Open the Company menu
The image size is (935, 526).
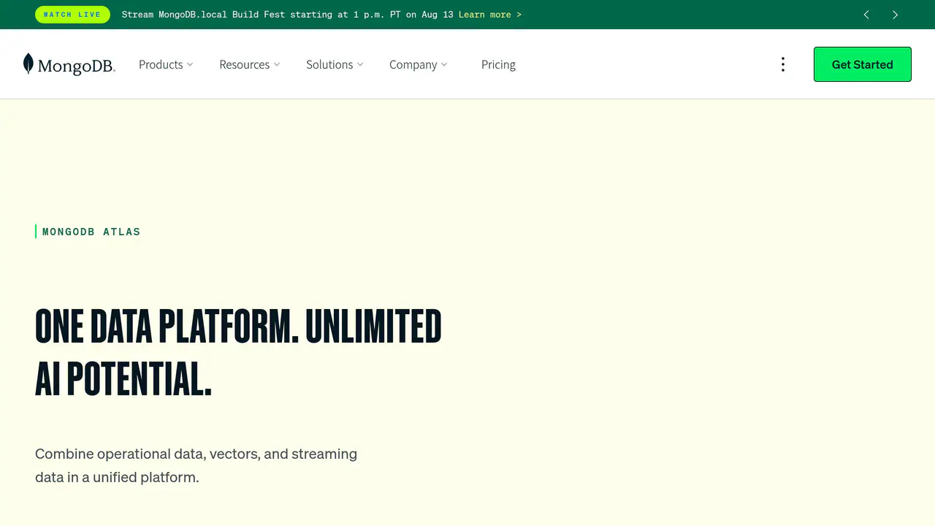413,64
